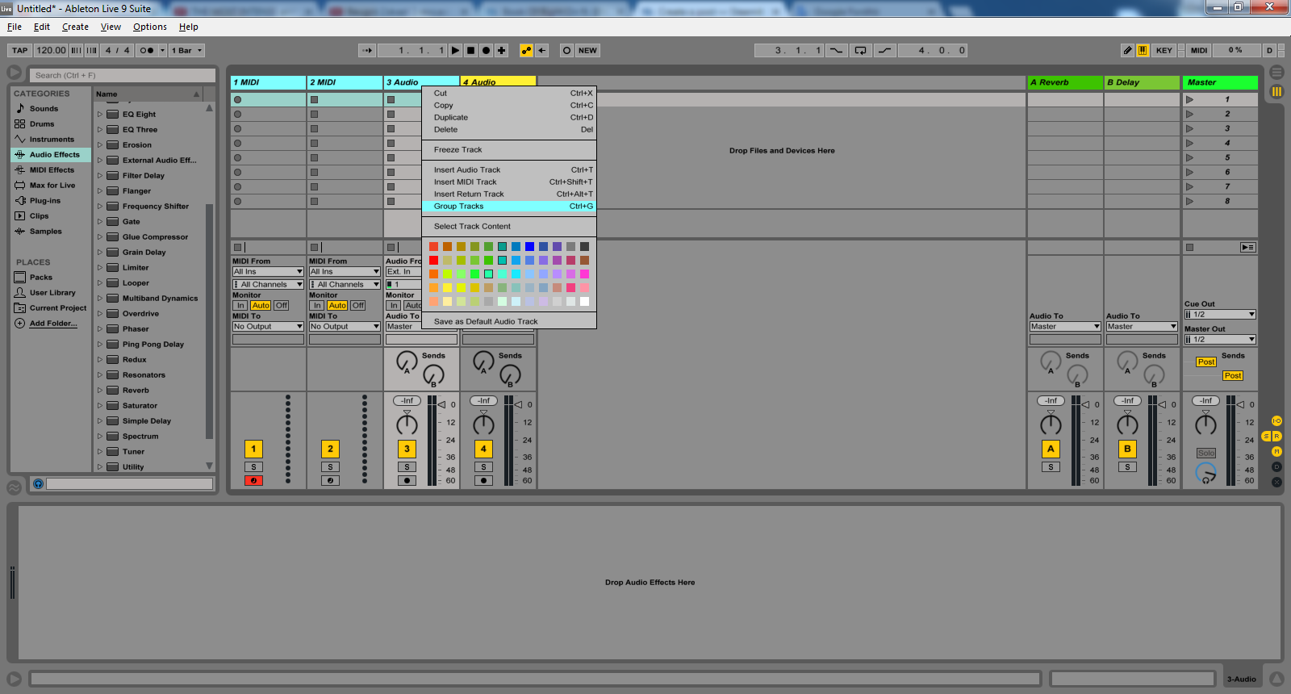Pick the magenta swatch in third row
Image resolution: width=1291 pixels, height=694 pixels.
(584, 274)
